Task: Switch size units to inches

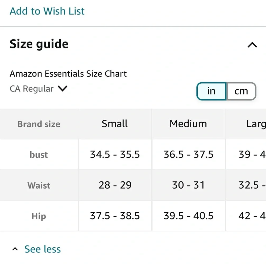Action: pos(211,91)
